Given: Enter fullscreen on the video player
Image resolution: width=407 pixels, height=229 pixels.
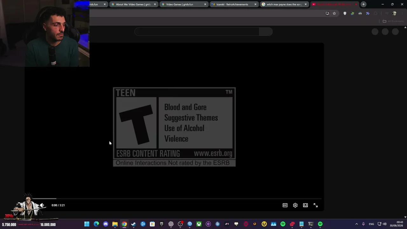Looking at the screenshot, I should [315, 205].
